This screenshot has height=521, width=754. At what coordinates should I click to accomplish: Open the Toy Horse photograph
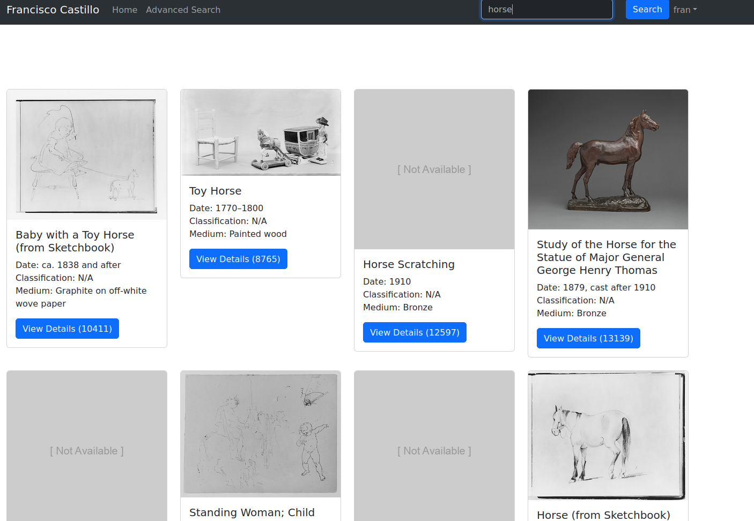(x=261, y=132)
